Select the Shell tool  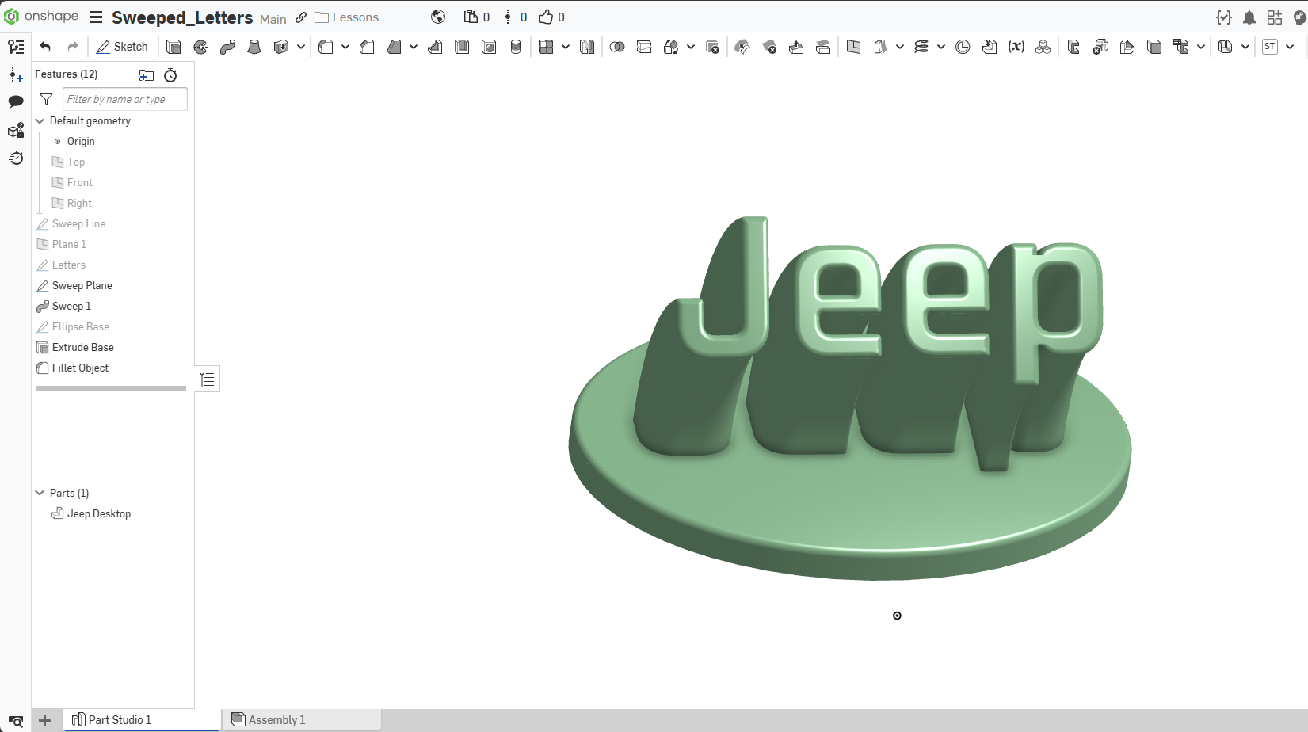[x=462, y=47]
